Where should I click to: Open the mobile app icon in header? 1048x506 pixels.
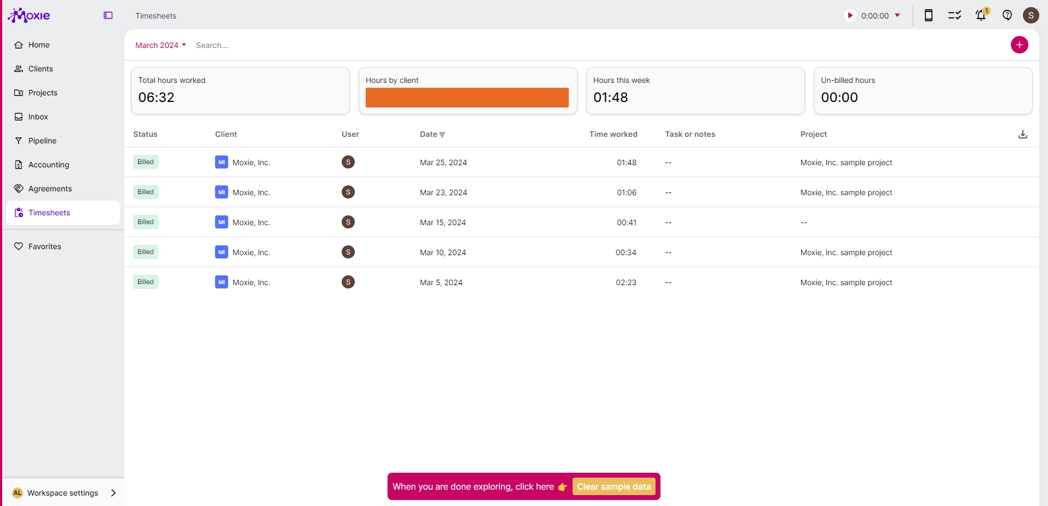pos(928,15)
